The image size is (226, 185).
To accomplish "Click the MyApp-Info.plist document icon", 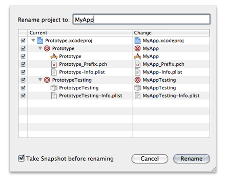I will point(137,72).
